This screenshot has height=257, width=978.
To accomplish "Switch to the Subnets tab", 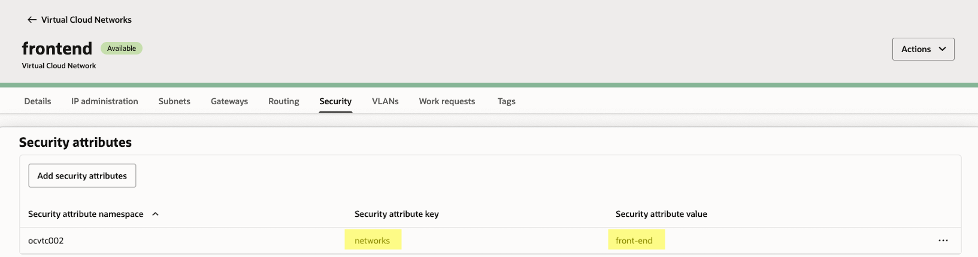I will pyautogui.click(x=174, y=101).
